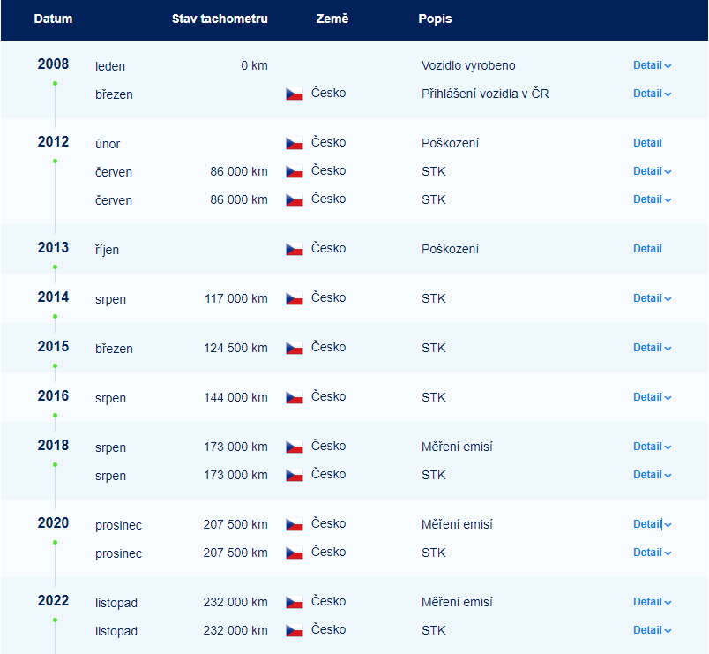The image size is (709, 654).
Task: Expand Detail of 2016 STK at 144 000 km
Action: (652, 397)
